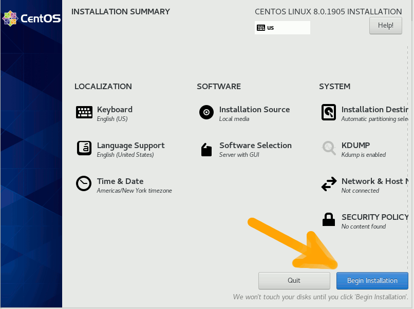The width and height of the screenshot is (414, 309).
Task: Open Software Selection package icon
Action: click(206, 150)
